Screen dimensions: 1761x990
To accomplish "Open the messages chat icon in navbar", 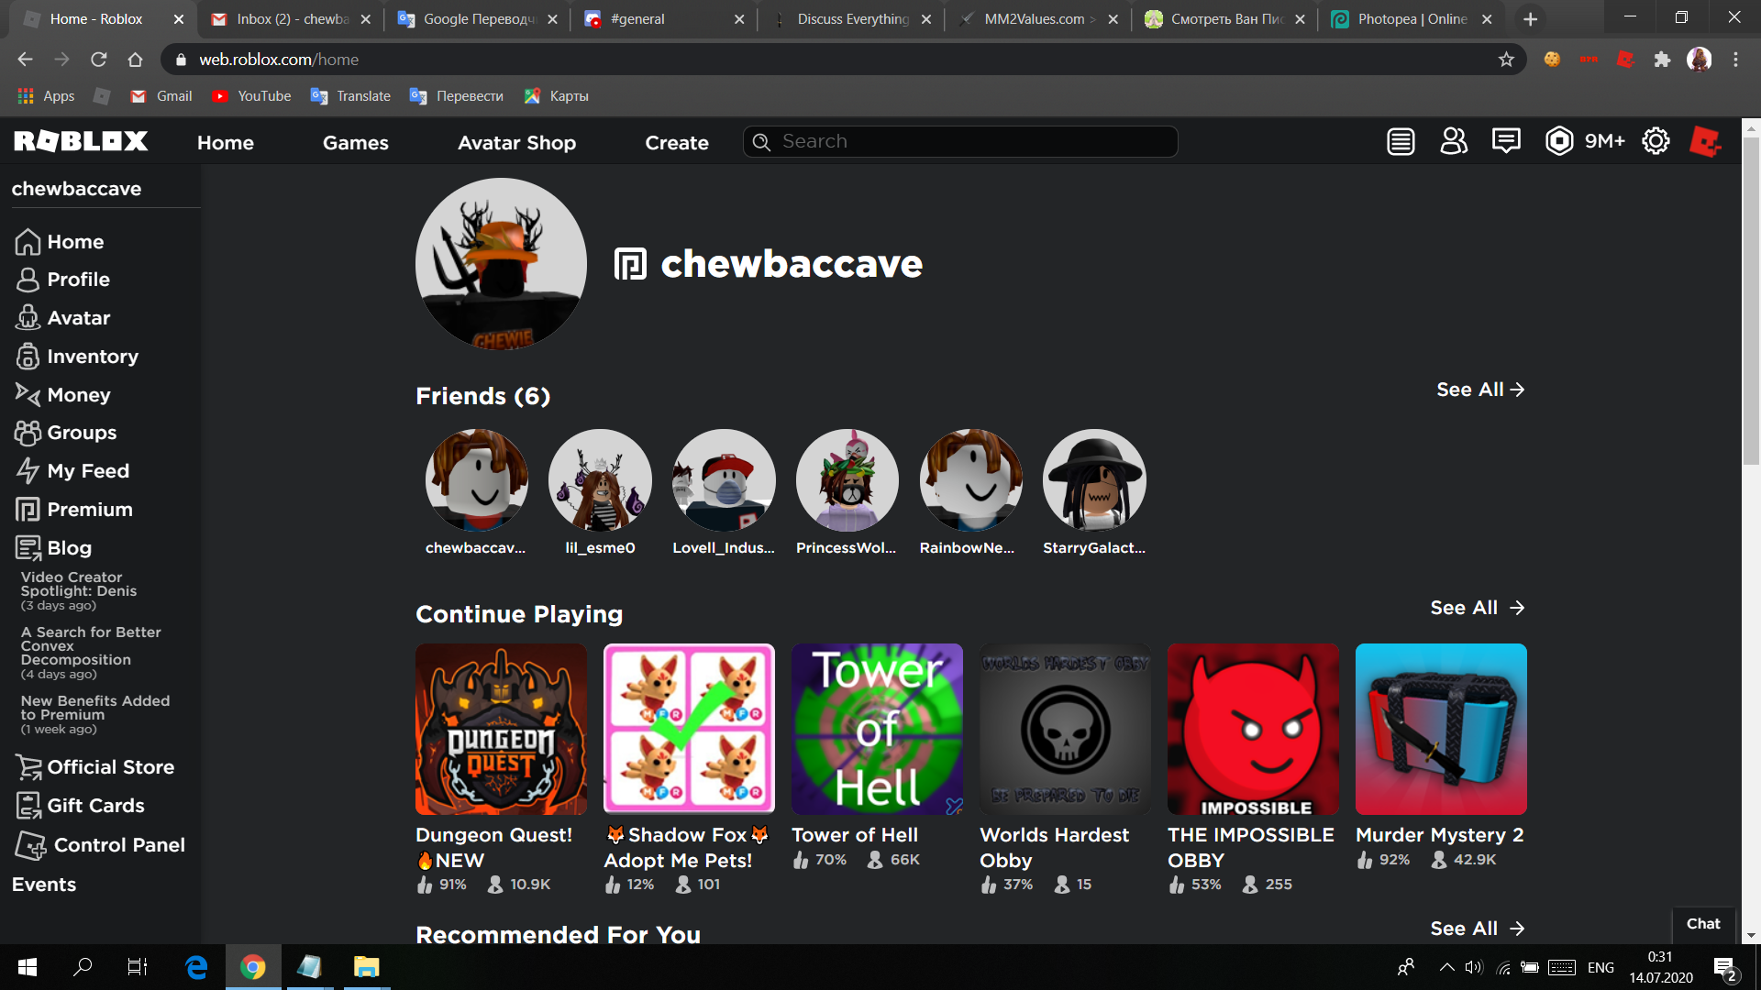I will (x=1506, y=141).
